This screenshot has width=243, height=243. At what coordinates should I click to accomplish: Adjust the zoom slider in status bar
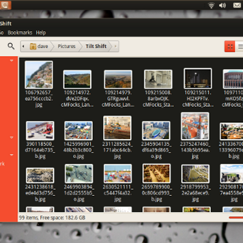[x=236, y=217]
